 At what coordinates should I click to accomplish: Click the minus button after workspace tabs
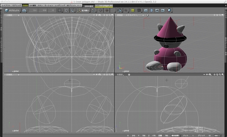[80, 5]
